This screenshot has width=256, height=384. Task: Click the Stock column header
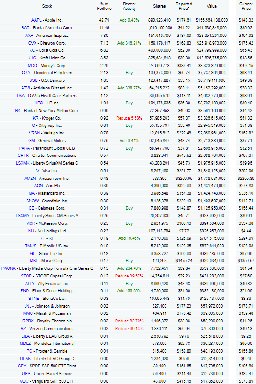point(47,6)
